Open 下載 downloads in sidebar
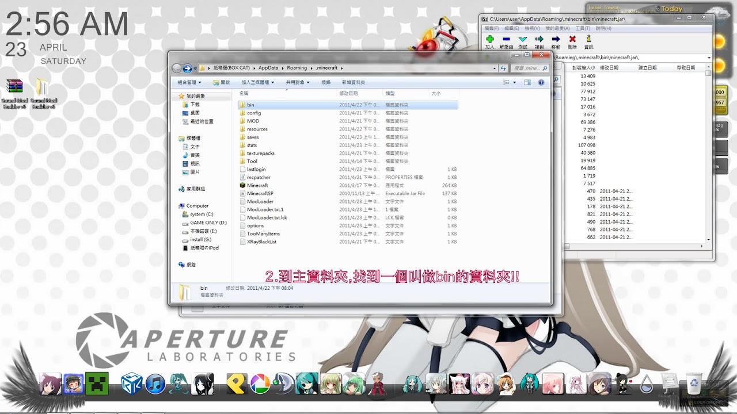Screen dimensions: 737x414 191,105
